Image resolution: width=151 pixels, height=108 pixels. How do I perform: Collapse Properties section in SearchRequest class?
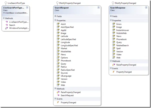(x=55, y=20)
